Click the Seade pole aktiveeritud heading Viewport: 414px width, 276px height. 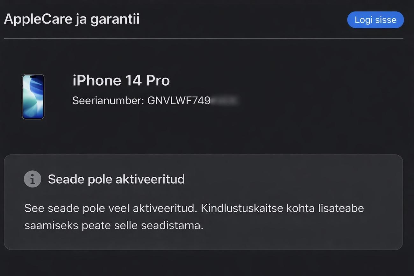[x=116, y=179]
